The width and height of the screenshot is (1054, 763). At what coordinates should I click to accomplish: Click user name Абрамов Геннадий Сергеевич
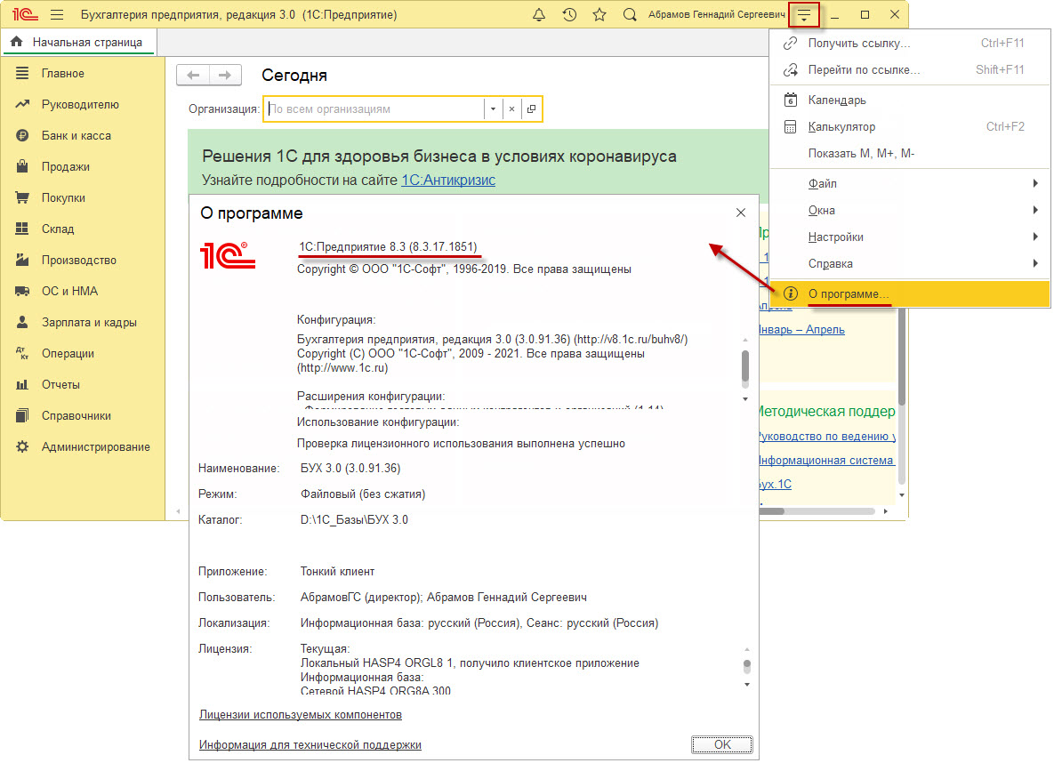tap(717, 15)
